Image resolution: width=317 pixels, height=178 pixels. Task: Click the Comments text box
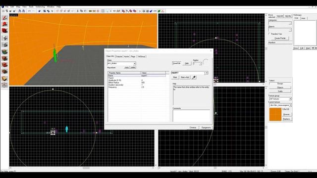click(191, 116)
